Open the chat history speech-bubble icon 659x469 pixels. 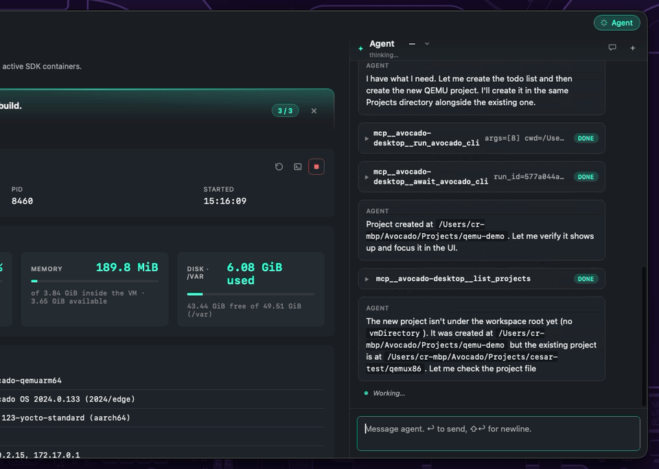click(612, 47)
